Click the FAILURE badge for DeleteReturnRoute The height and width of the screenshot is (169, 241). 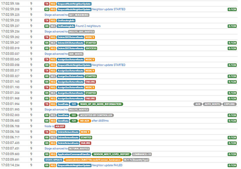pos(86,143)
